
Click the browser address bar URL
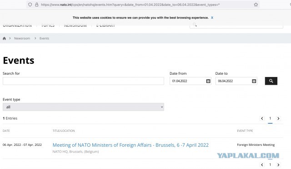coord(130,5)
